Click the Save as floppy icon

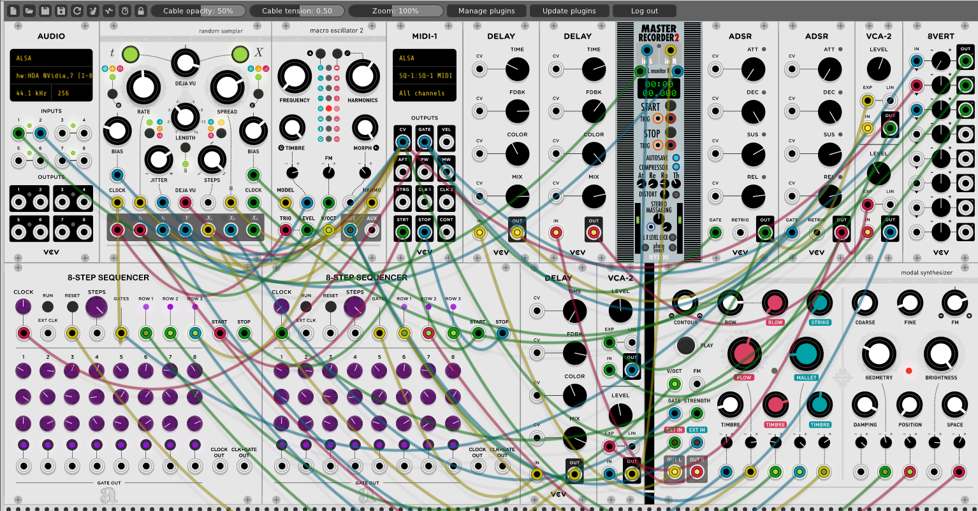(61, 11)
